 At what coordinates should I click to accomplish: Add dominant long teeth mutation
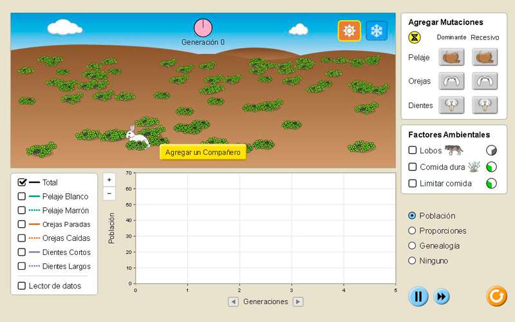[x=451, y=105]
